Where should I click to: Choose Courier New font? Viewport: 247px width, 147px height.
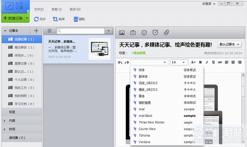click(x=167, y=129)
